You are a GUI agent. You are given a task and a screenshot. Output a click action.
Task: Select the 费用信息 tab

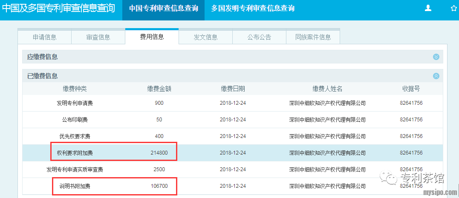[x=152, y=37]
